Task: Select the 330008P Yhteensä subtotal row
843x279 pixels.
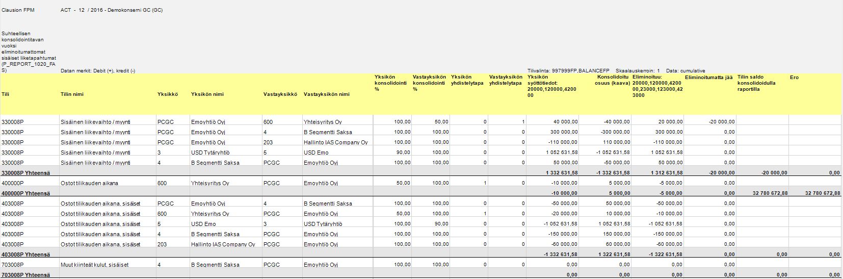Action: 421,173
